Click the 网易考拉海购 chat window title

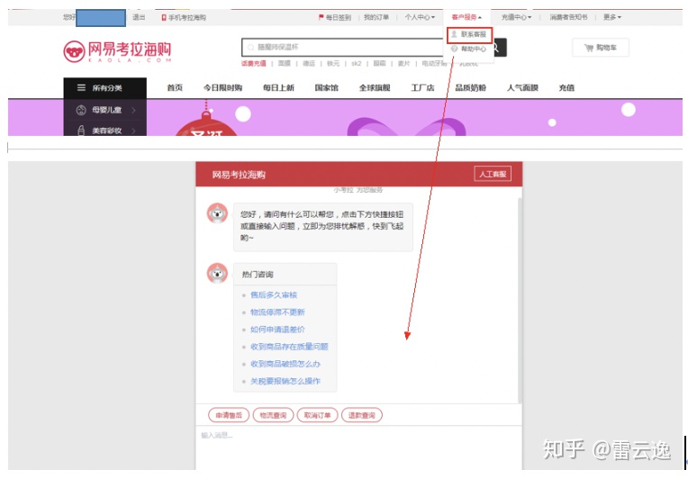[239, 175]
